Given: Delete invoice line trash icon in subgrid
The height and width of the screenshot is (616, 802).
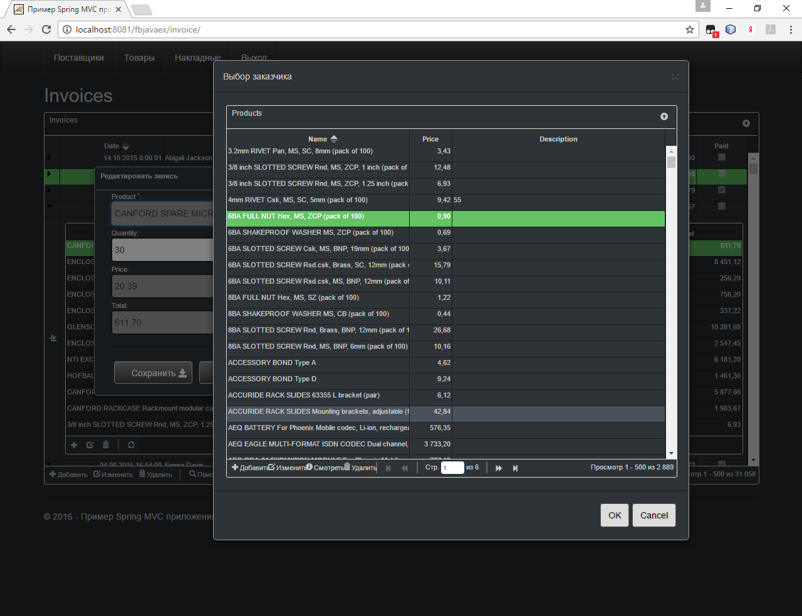Looking at the screenshot, I should (106, 445).
